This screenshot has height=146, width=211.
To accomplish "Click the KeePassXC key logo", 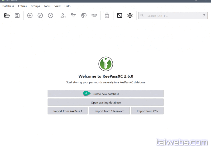I will pos(106,64).
